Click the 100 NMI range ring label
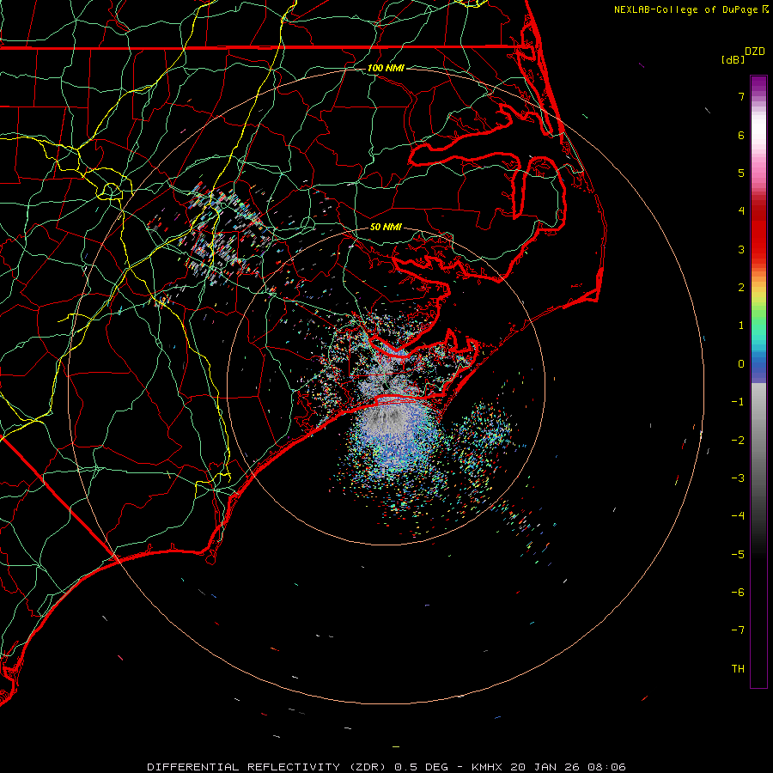The width and height of the screenshot is (773, 773). tap(386, 68)
